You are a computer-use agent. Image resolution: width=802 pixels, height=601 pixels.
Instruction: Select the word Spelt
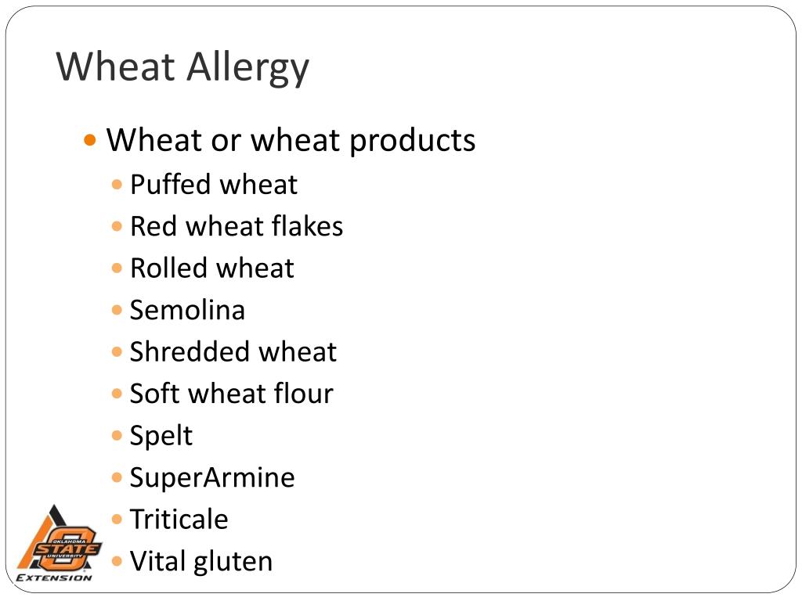(x=161, y=437)
